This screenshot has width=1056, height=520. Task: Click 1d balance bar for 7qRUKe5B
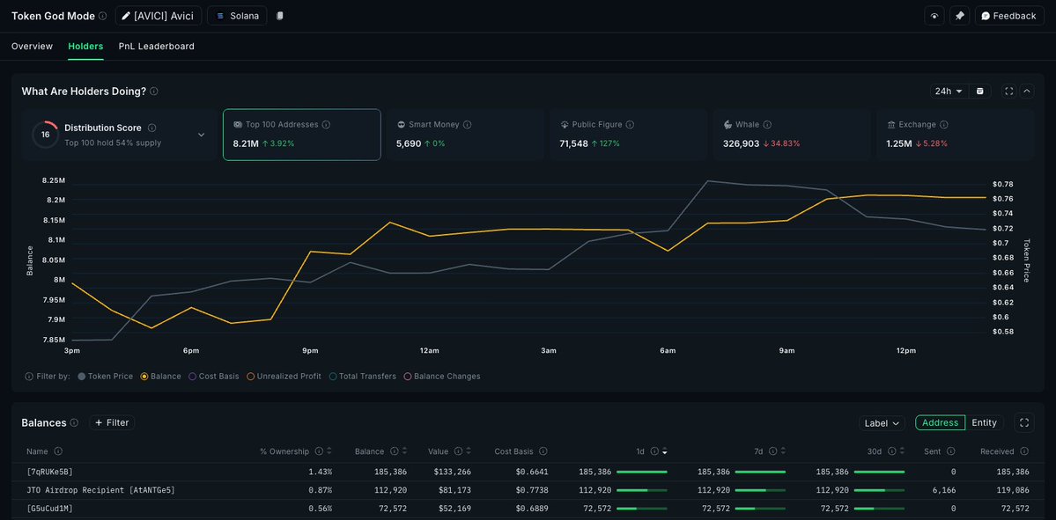(x=641, y=472)
